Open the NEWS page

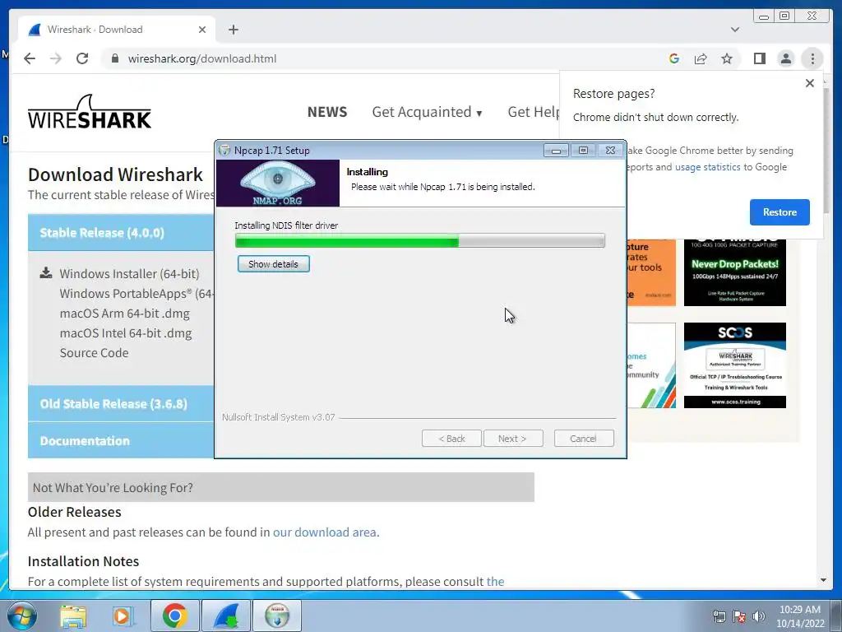click(327, 112)
